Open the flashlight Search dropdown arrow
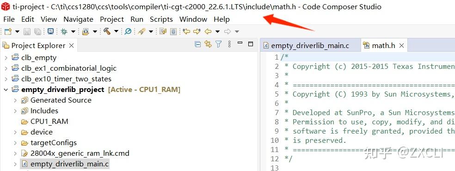Screen dimensions: 455x171 point(151,31)
